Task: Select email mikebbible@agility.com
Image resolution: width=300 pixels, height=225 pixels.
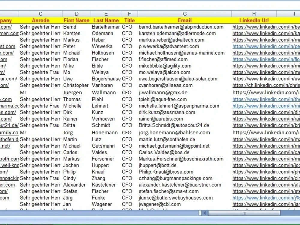Action: pos(165,66)
